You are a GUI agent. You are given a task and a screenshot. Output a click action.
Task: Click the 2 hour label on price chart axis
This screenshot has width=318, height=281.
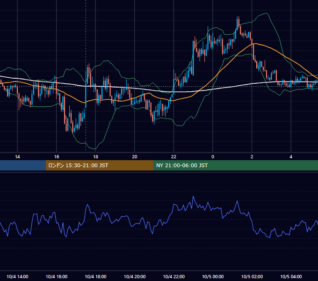coord(252,157)
